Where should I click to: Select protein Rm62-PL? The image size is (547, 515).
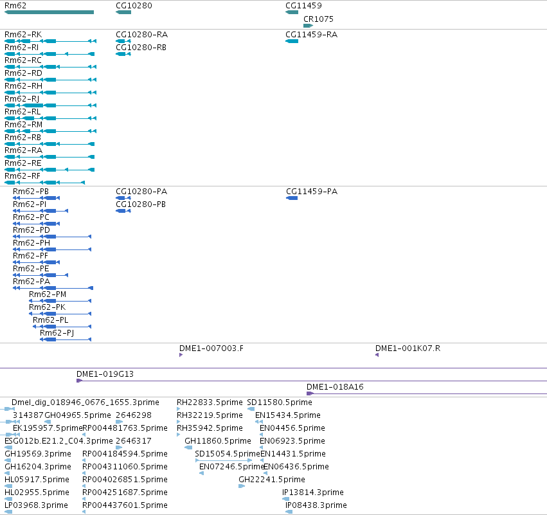click(62, 327)
